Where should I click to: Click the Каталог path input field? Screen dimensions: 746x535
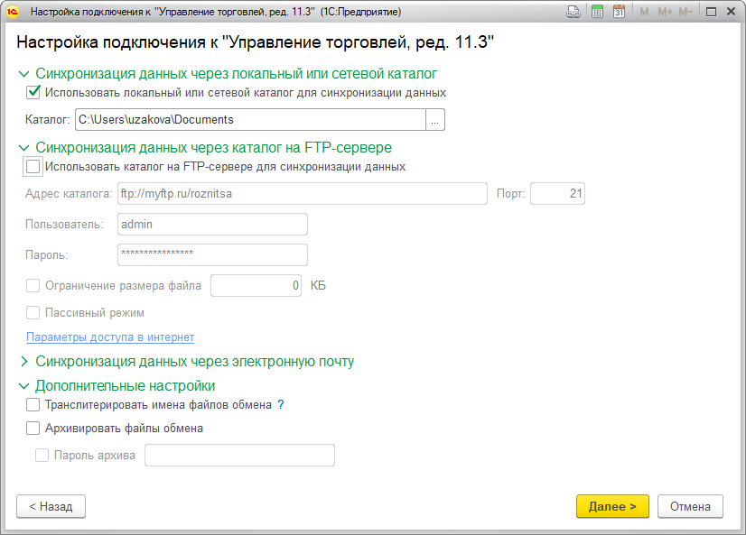pos(250,120)
